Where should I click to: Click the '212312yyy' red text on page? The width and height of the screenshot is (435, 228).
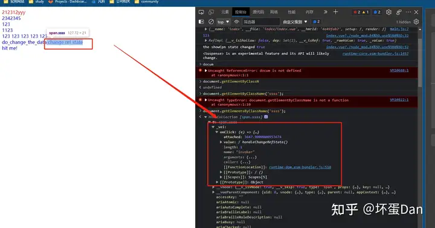click(13, 13)
